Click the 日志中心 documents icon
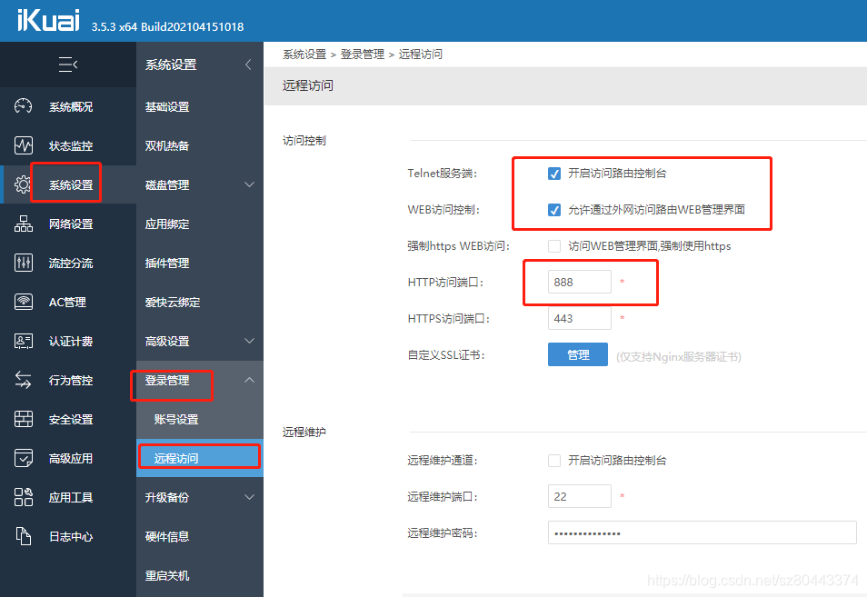Screen dimensions: 867x597 (24, 536)
